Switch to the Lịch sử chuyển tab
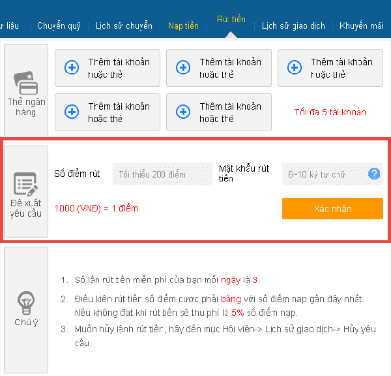Viewport: 391px width, 376px height. coord(124,26)
